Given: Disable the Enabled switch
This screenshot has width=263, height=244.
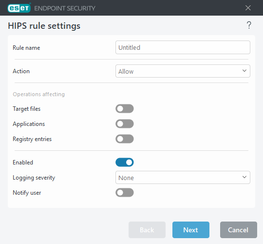Looking at the screenshot, I should 125,163.
